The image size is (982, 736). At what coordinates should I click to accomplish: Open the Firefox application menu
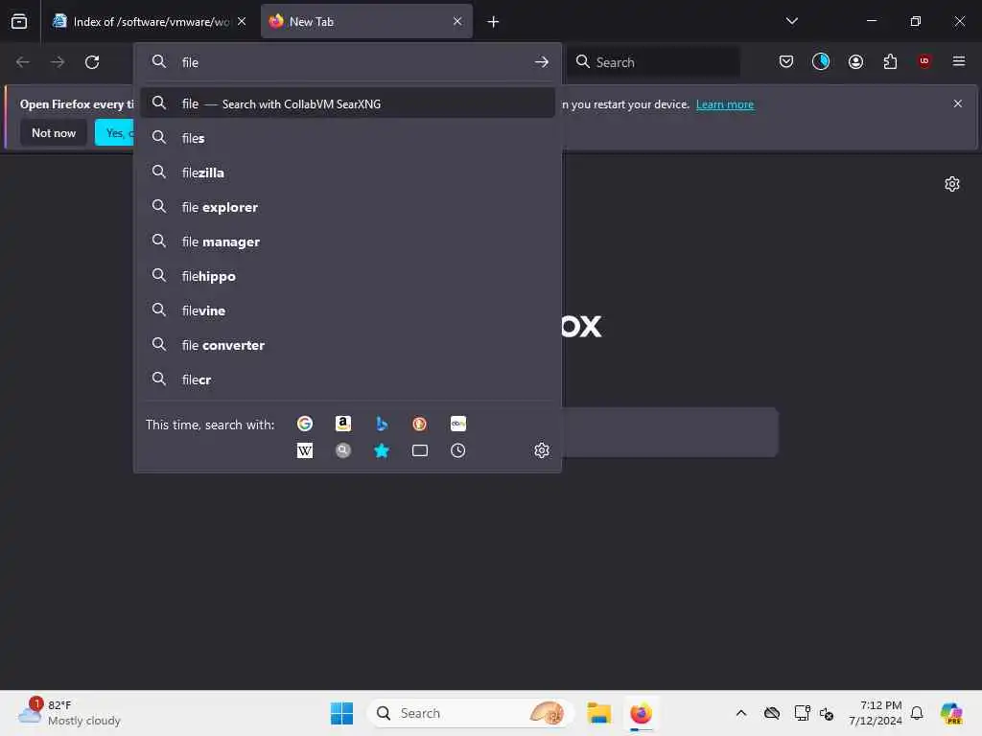(959, 61)
